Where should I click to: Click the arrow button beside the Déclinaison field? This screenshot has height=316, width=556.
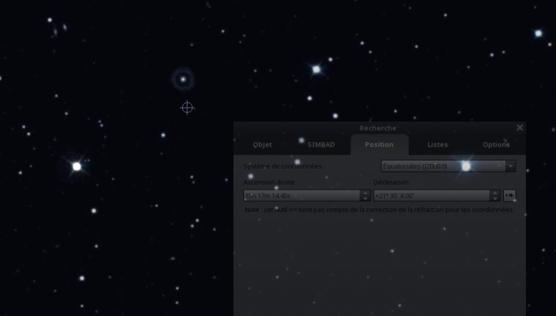pyautogui.click(x=509, y=195)
